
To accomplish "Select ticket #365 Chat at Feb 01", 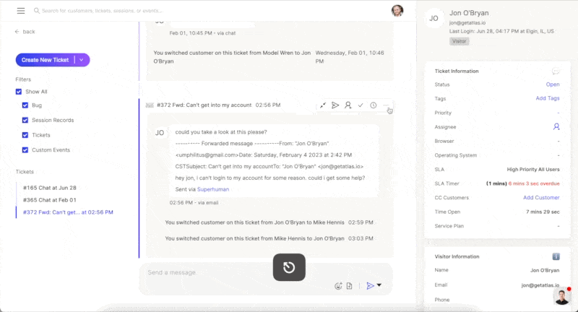I will [x=50, y=200].
